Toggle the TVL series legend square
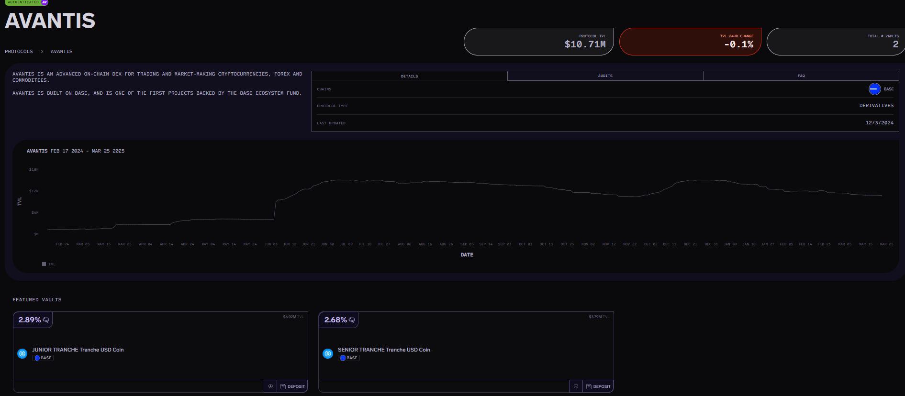This screenshot has height=396, width=905. point(44,264)
